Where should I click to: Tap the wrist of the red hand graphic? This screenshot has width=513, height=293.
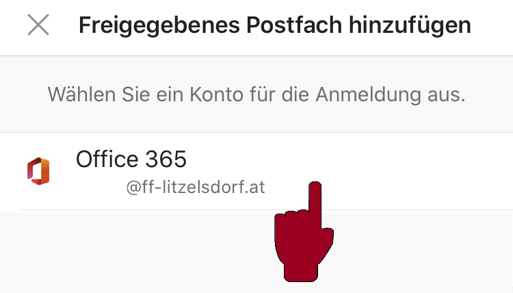pyautogui.click(x=301, y=270)
